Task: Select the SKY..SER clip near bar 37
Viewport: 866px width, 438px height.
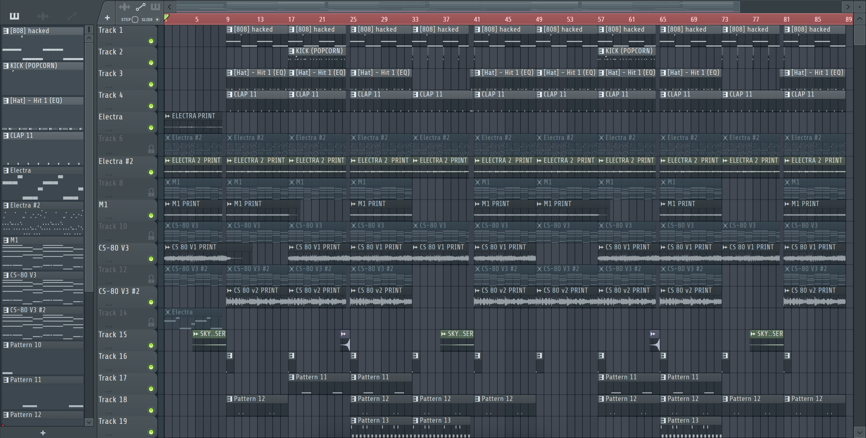Action: 457,340
